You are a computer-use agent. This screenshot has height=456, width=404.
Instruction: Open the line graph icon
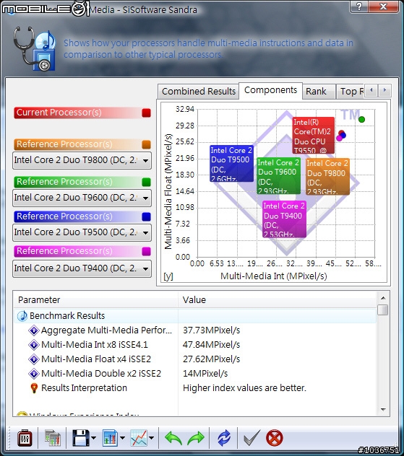click(139, 438)
